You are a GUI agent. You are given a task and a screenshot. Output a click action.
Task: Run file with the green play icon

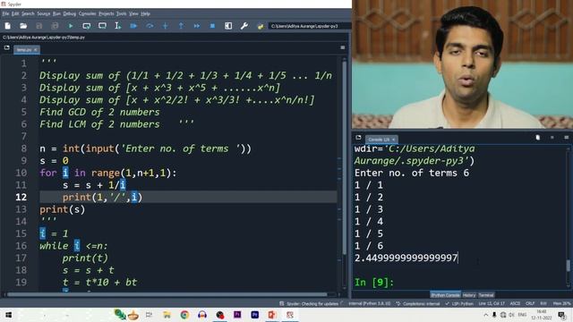click(x=71, y=26)
